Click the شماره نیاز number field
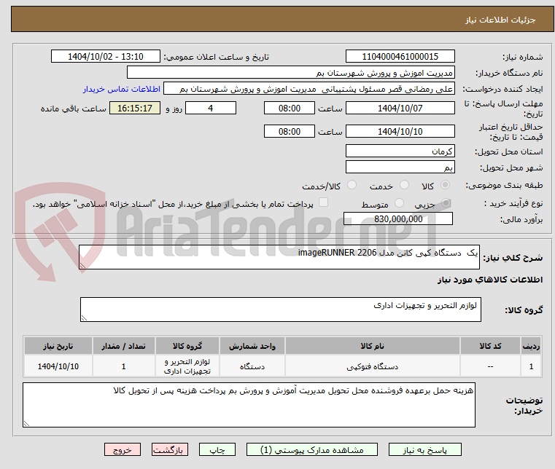 (x=400, y=56)
